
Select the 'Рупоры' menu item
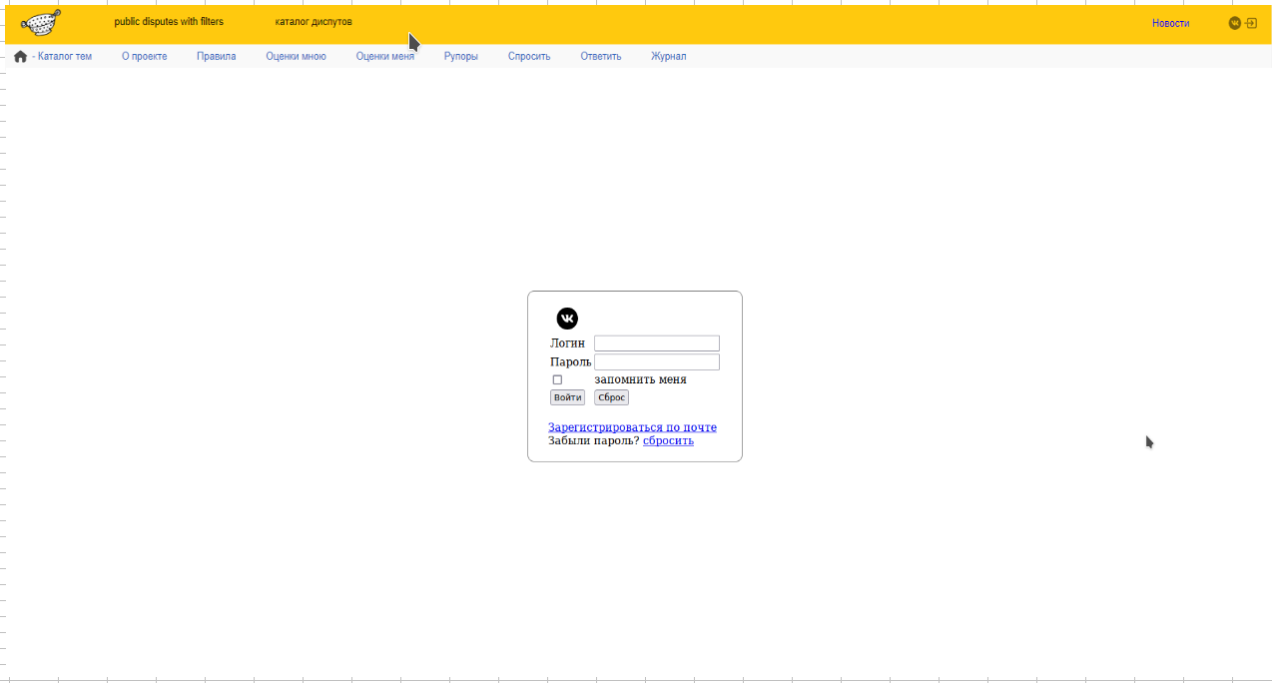[461, 57]
